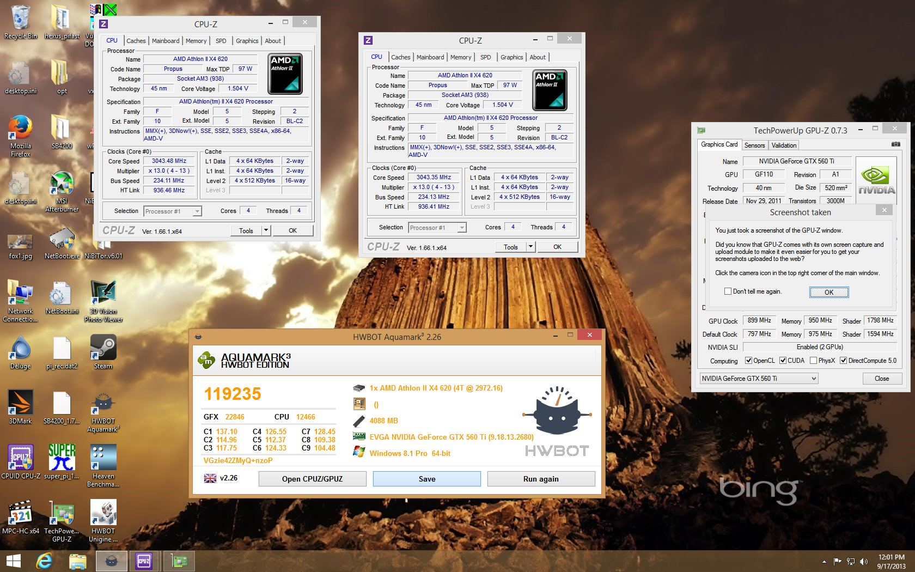
Task: Launch Steam from the desktop
Action: coord(103,352)
